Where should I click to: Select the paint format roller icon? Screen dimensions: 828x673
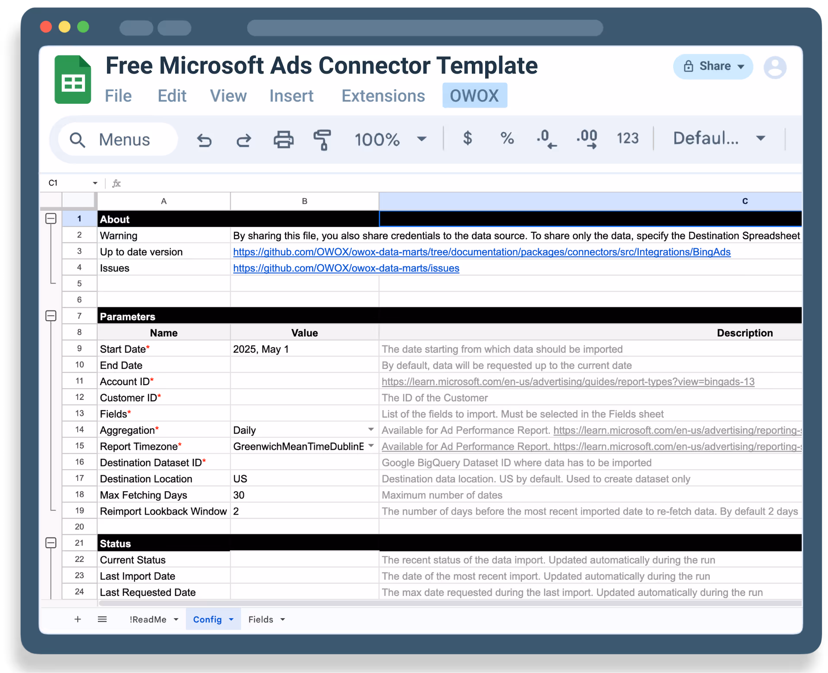click(x=322, y=140)
